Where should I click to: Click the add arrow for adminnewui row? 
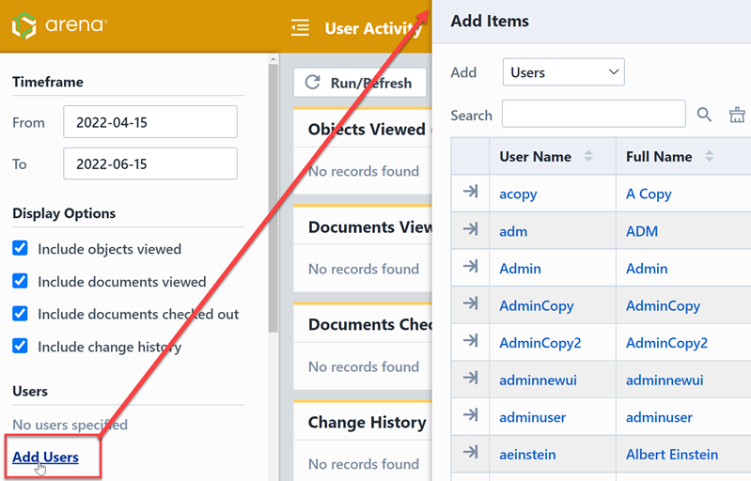point(470,378)
